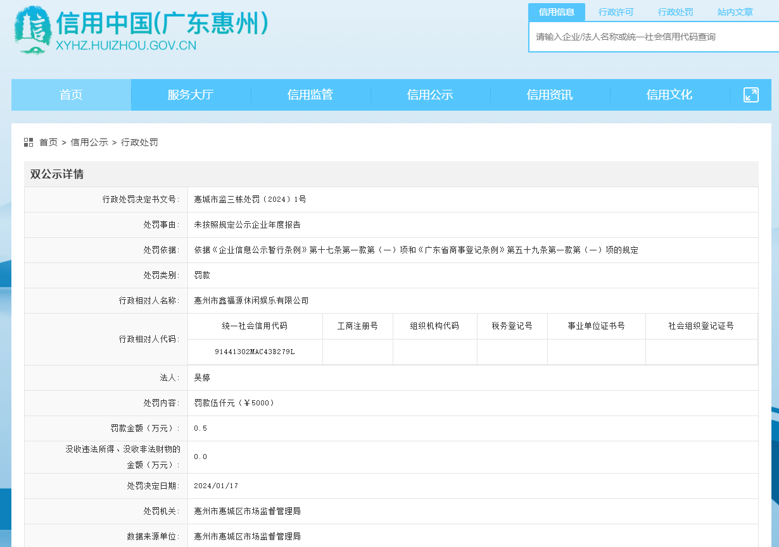This screenshot has height=547, width=779.
Task: Click the 行政相对人名称 row label
Action: tap(149, 300)
